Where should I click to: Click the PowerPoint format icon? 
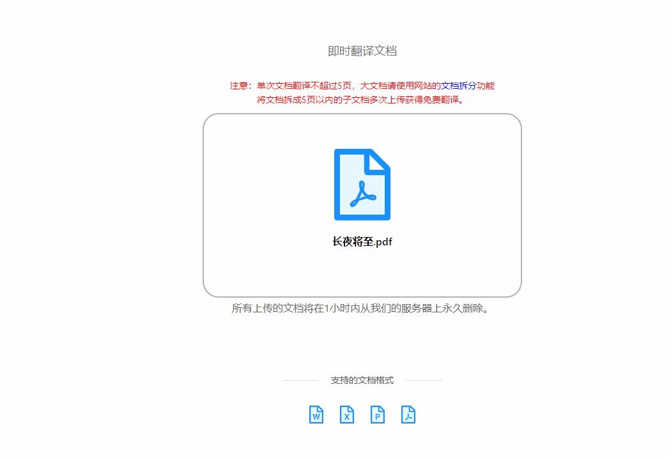(x=378, y=415)
